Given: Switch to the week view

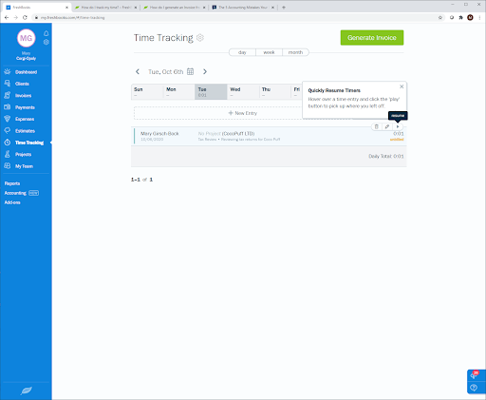Looking at the screenshot, I should 269,52.
